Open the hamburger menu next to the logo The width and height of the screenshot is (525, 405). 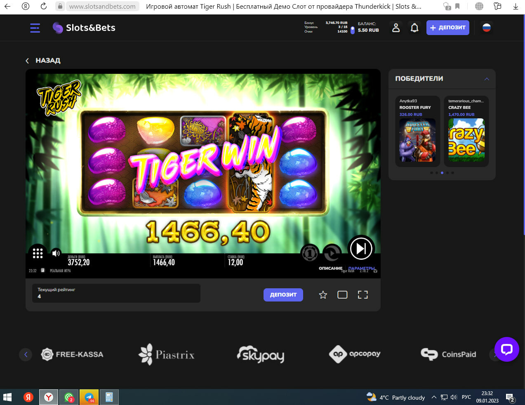[x=35, y=28]
